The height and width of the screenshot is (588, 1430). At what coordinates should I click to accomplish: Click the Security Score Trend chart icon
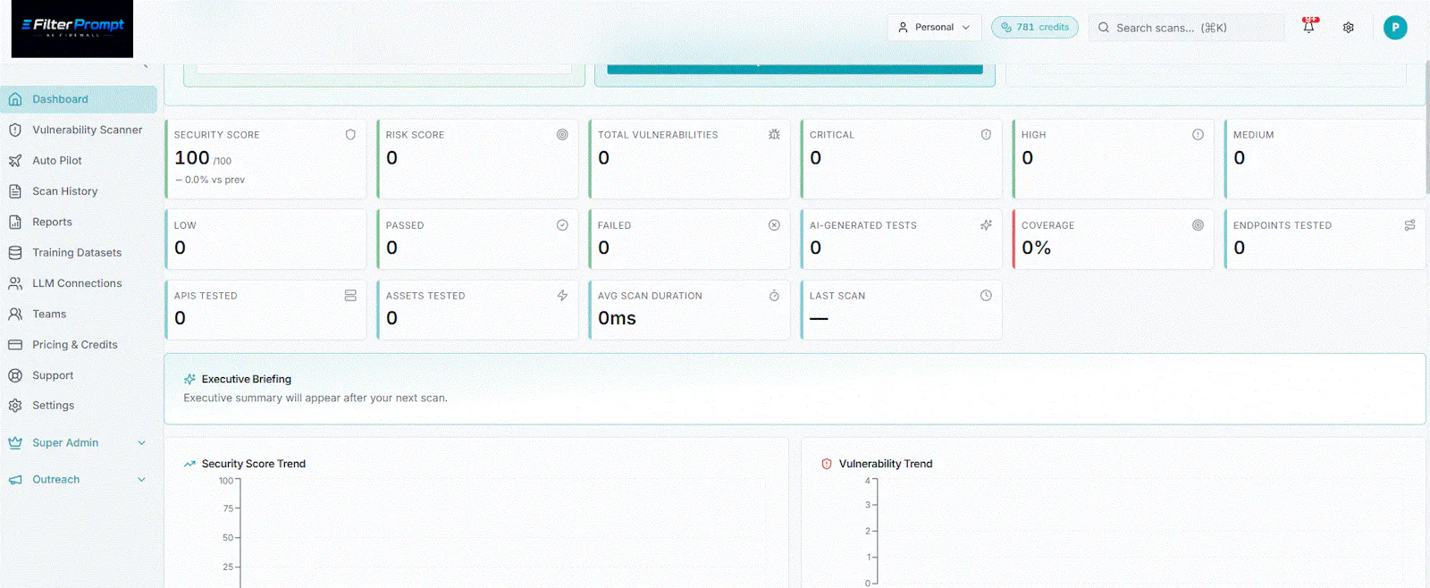point(189,464)
